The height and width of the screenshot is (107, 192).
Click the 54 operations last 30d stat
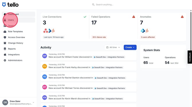tap(171, 63)
